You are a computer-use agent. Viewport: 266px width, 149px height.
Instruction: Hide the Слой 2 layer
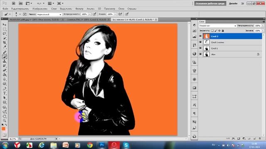[200, 36]
